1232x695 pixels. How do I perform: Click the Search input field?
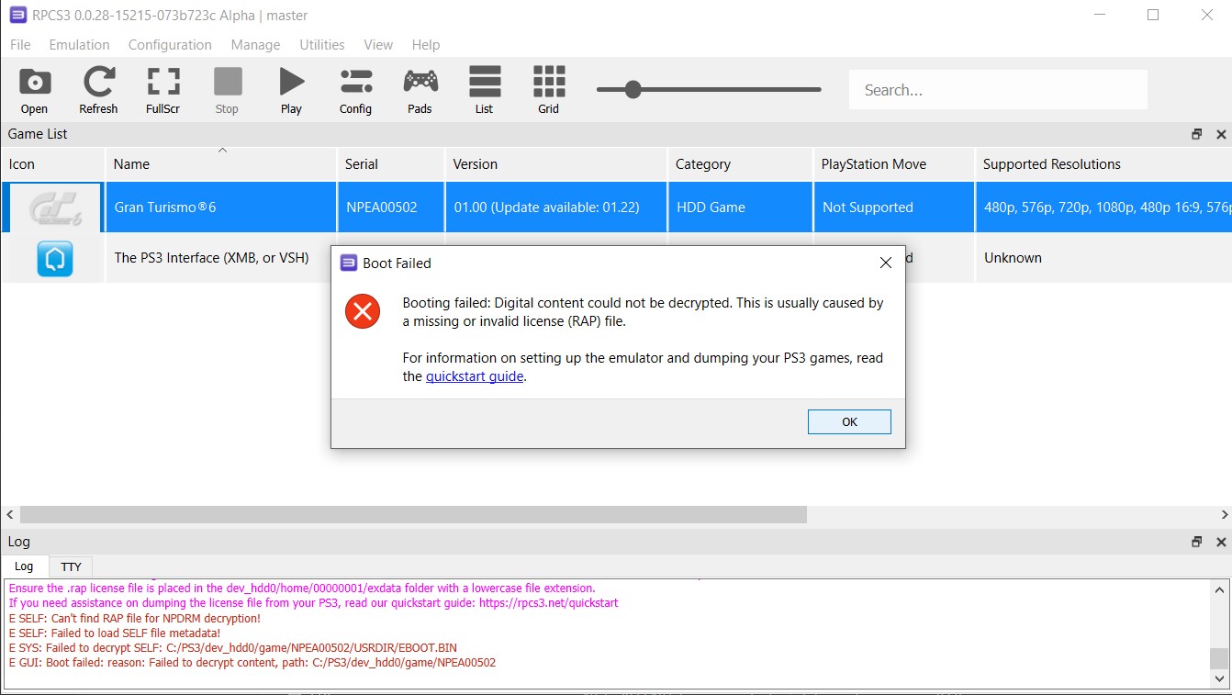(x=998, y=90)
